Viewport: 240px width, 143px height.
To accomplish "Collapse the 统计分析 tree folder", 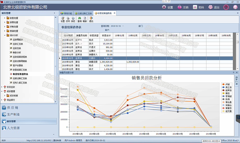I will coord(5,35).
